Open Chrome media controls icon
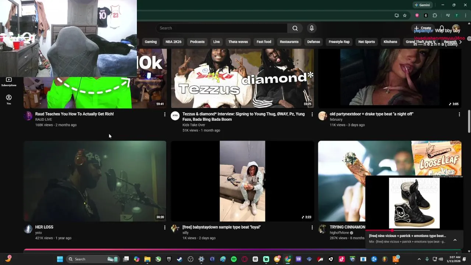This screenshot has width=471, height=265. tap(448, 15)
